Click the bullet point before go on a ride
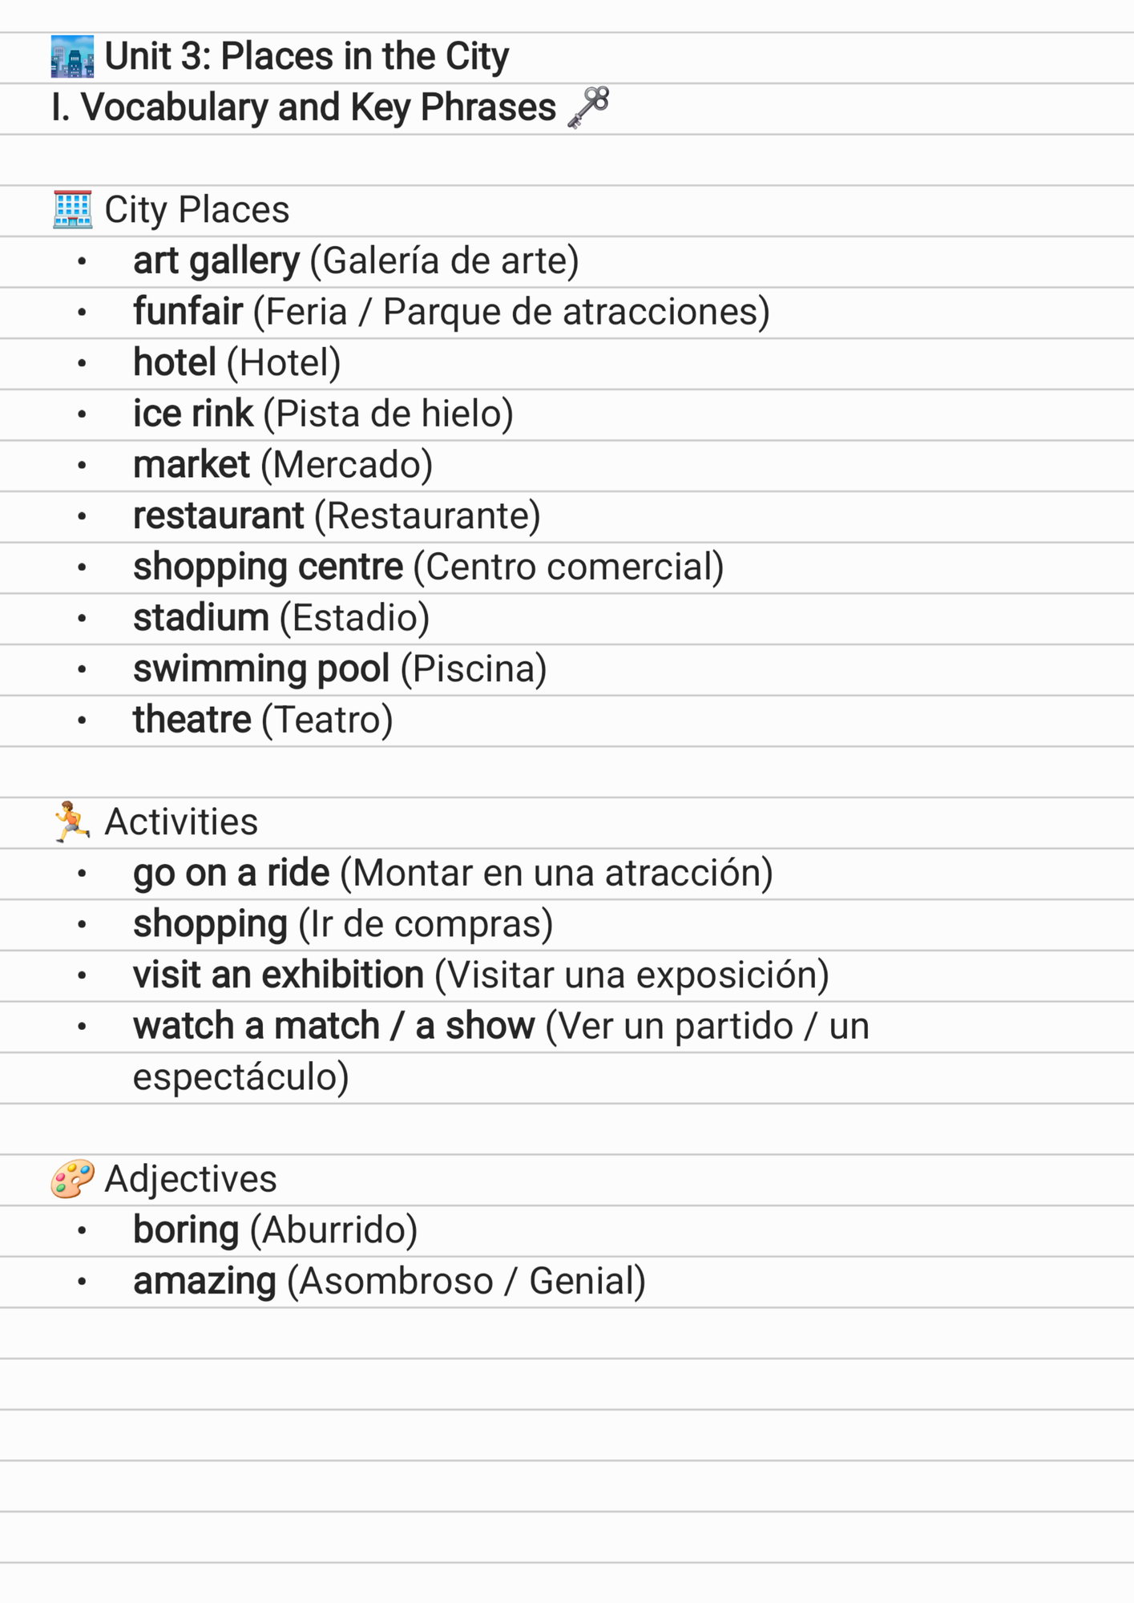The width and height of the screenshot is (1134, 1603). coord(82,874)
